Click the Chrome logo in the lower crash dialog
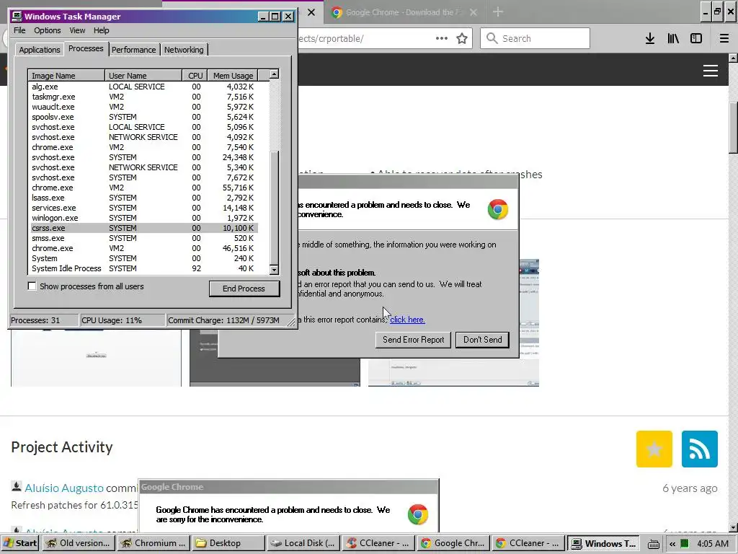 pyautogui.click(x=418, y=514)
